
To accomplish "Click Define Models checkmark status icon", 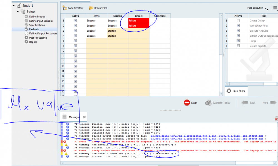I will point(26,16).
